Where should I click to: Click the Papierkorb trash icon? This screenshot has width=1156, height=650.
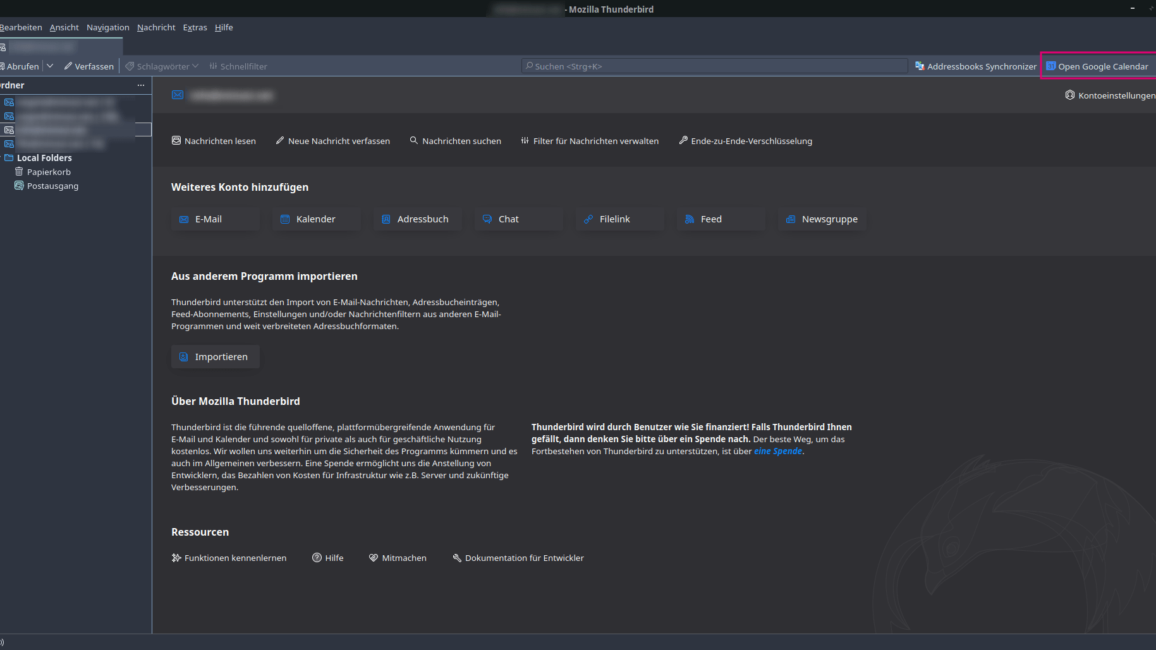click(x=19, y=172)
